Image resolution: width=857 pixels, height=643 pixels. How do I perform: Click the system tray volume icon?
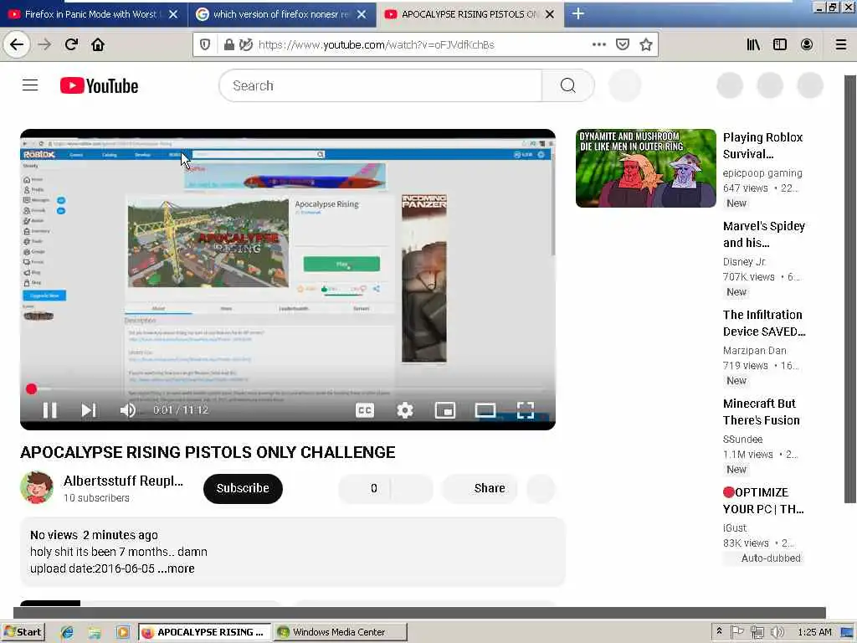point(777,632)
